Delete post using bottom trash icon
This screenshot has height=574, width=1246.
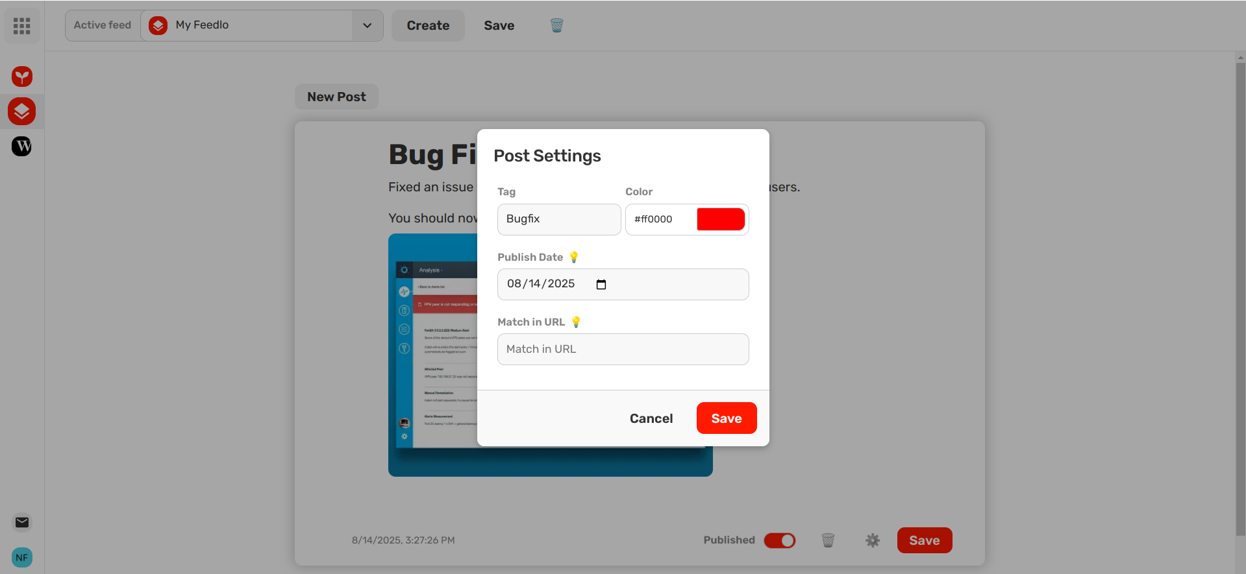pyautogui.click(x=828, y=540)
